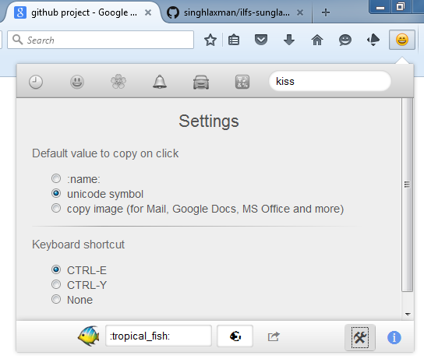Click the emoji search field containing kiss
Viewport: 424px width, 359px height.
point(330,81)
